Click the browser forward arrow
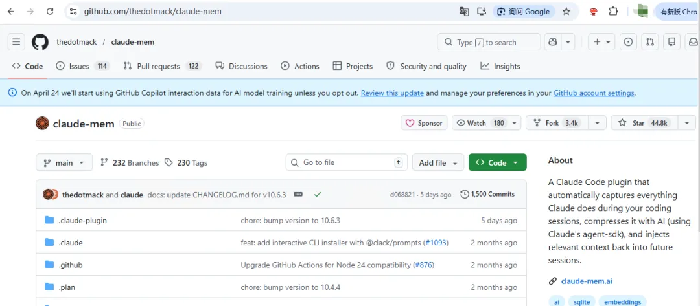 click(x=30, y=12)
